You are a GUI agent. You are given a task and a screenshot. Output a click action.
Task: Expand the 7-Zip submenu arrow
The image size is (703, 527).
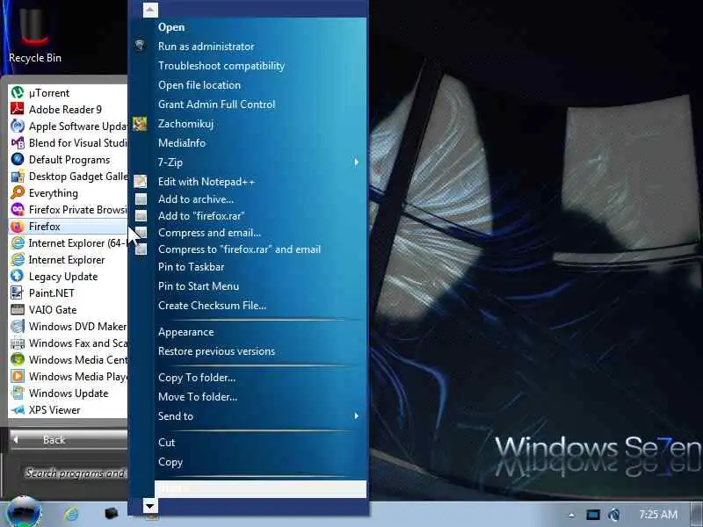tap(356, 162)
